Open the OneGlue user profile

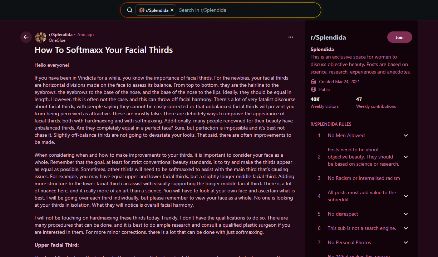pyautogui.click(x=57, y=40)
